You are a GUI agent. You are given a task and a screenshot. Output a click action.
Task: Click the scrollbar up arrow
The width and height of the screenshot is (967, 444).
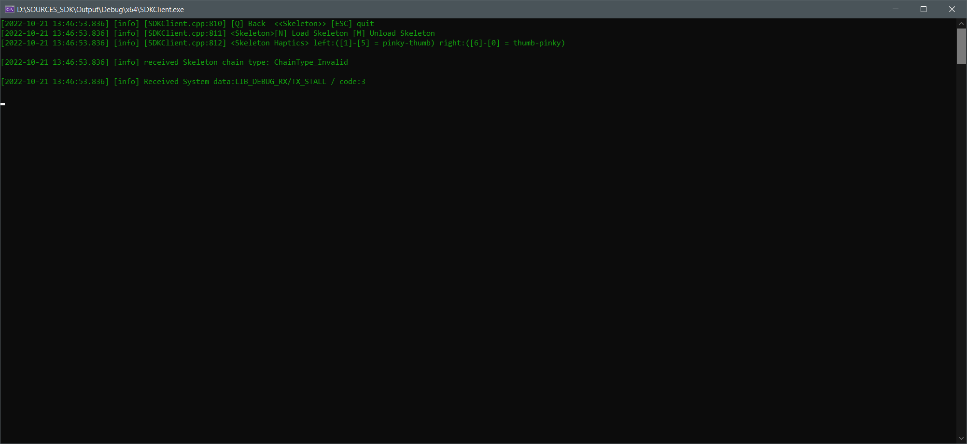coord(961,23)
